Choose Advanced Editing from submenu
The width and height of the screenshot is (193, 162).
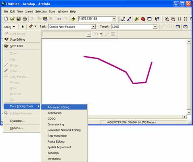pyautogui.click(x=64, y=107)
